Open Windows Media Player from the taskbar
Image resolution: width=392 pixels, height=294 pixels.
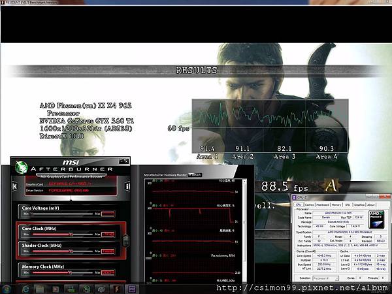click(56, 289)
